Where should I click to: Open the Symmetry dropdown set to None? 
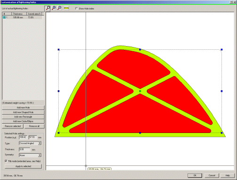[x=30, y=155]
